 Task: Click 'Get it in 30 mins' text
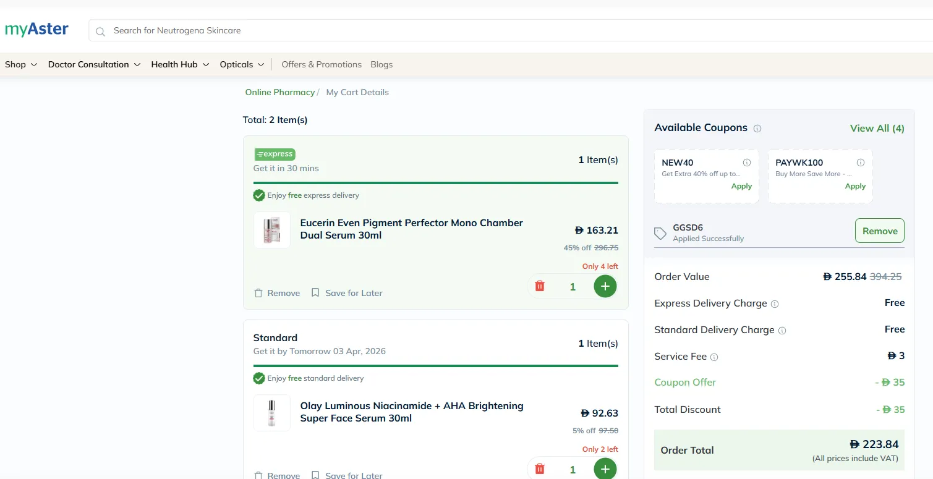[286, 168]
